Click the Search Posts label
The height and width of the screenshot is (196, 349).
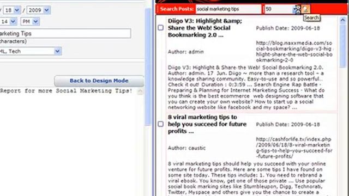177,9
